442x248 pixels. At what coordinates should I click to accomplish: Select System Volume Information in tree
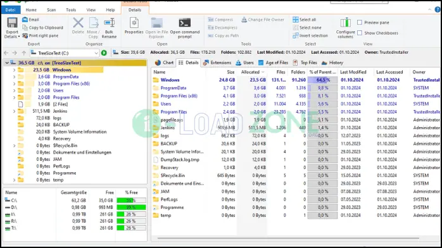pyautogui.click(x=80, y=132)
